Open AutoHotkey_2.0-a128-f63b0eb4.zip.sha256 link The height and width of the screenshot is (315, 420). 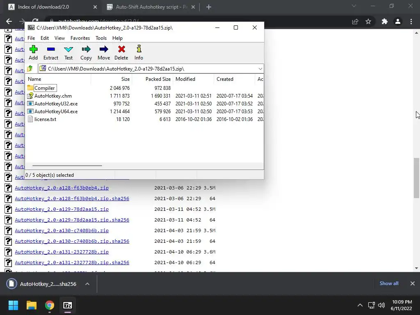[72, 199]
